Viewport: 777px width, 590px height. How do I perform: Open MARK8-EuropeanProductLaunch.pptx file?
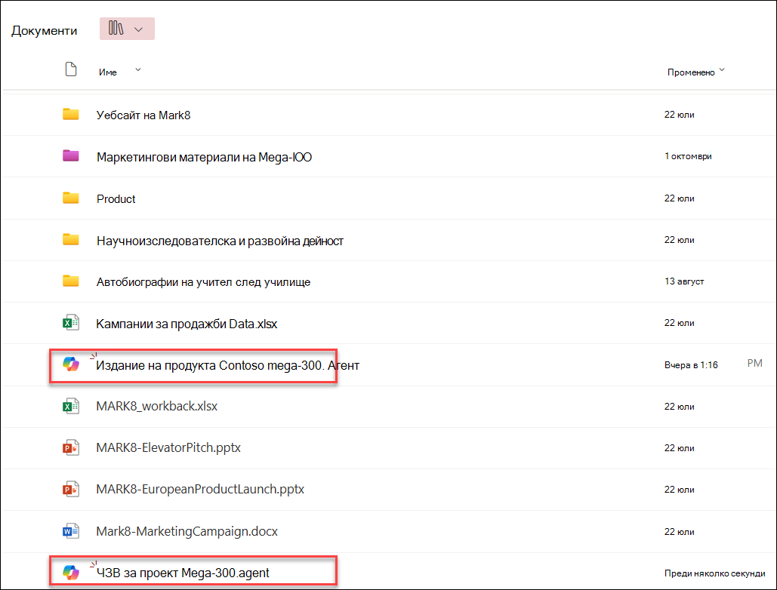[x=200, y=490]
